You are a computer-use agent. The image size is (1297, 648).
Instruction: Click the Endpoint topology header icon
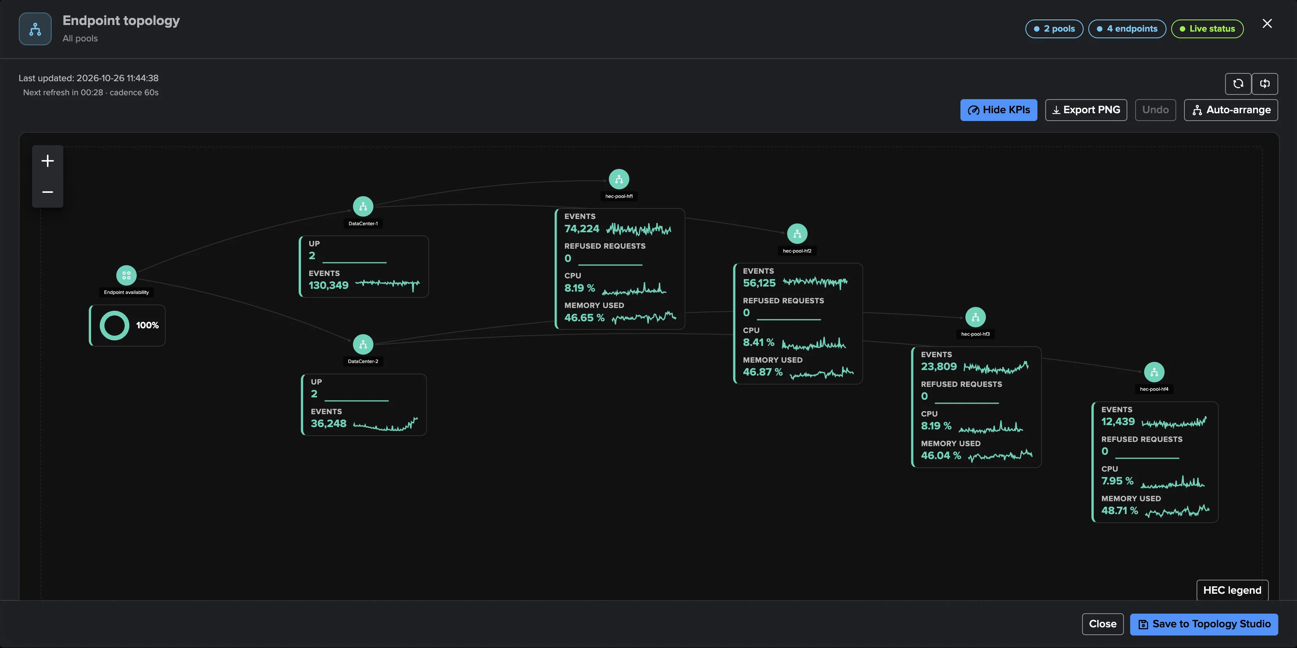[35, 29]
